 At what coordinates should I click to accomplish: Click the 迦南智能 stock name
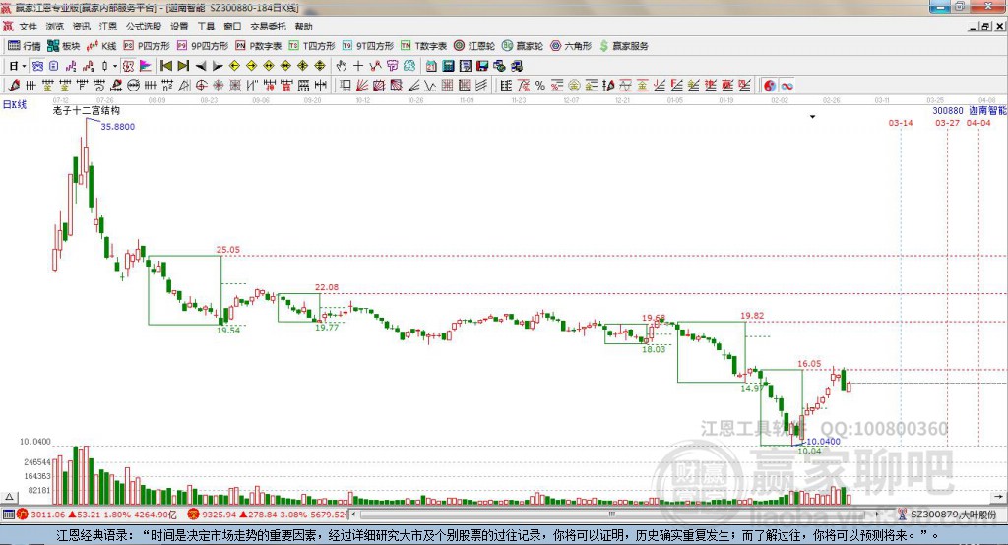(x=987, y=110)
